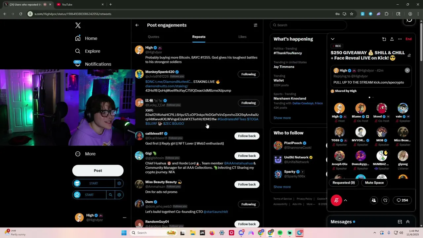Toggle Following for user @Lvcky_7_Cat
Screen dimensions: 423x238
point(249,103)
